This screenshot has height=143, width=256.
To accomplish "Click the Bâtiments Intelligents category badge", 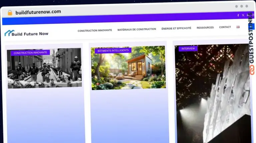I will click(x=113, y=50).
